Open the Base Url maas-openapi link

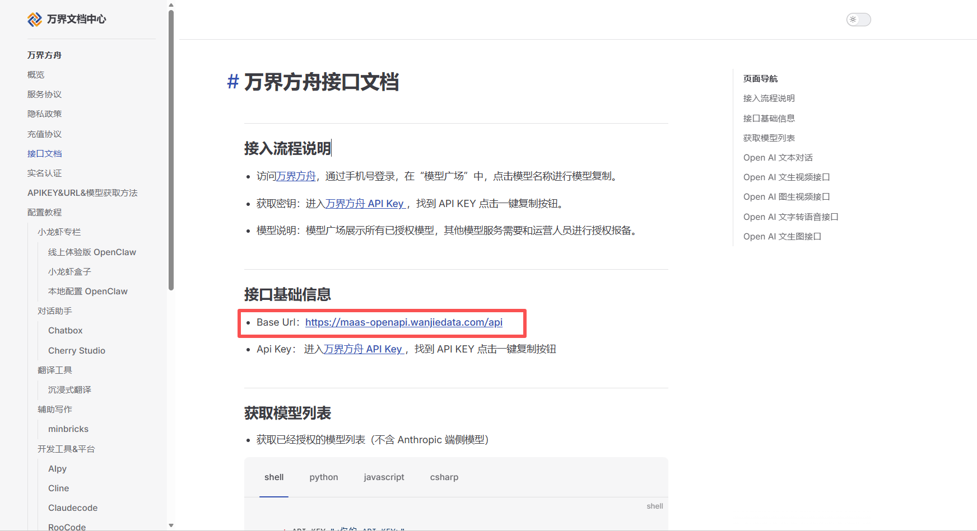[403, 322]
